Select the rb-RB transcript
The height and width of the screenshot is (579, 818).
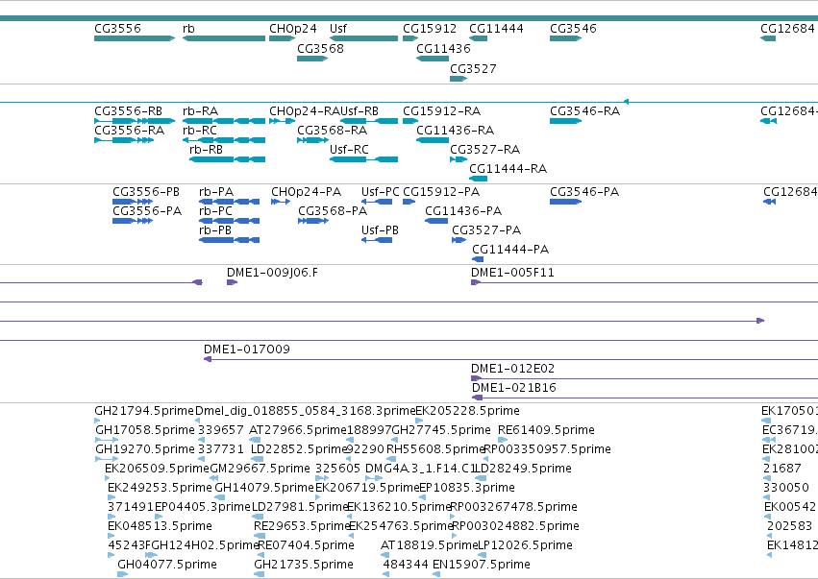228,159
